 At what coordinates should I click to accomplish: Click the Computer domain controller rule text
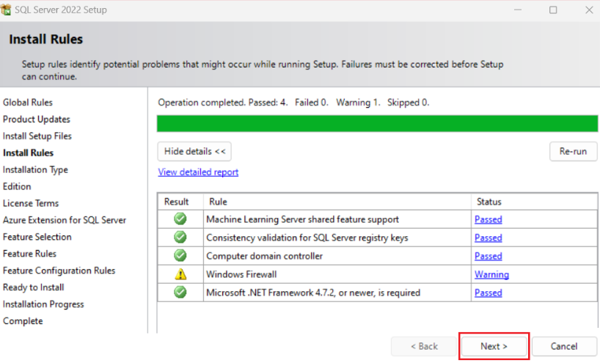coord(264,256)
